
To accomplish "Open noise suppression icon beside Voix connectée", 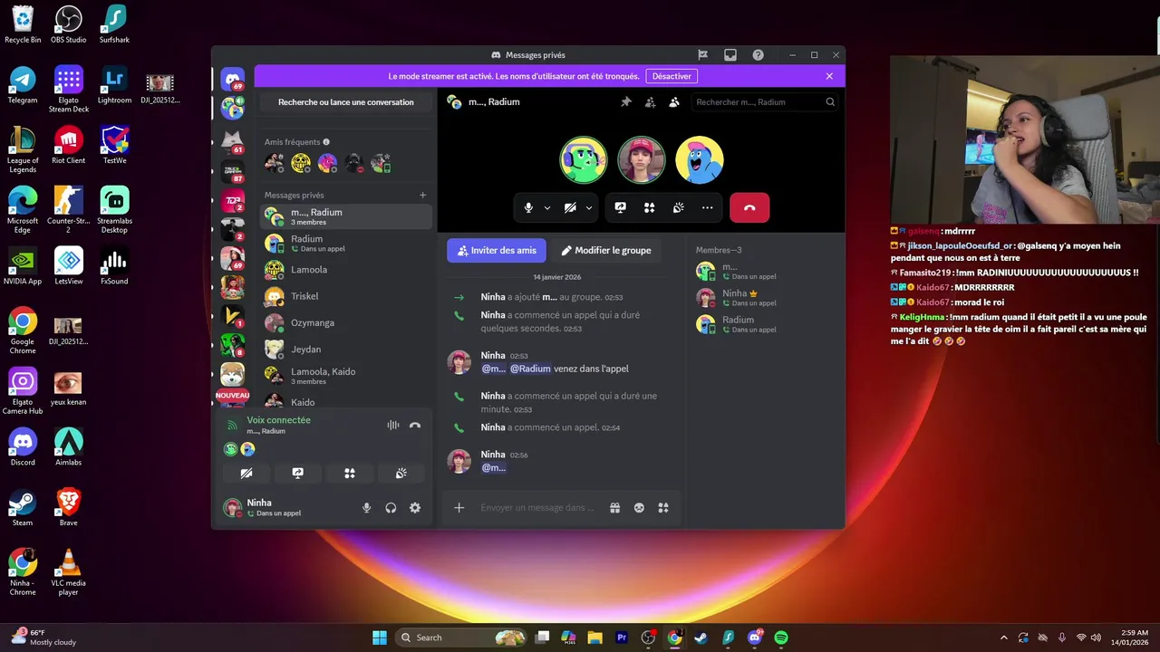I will [393, 425].
